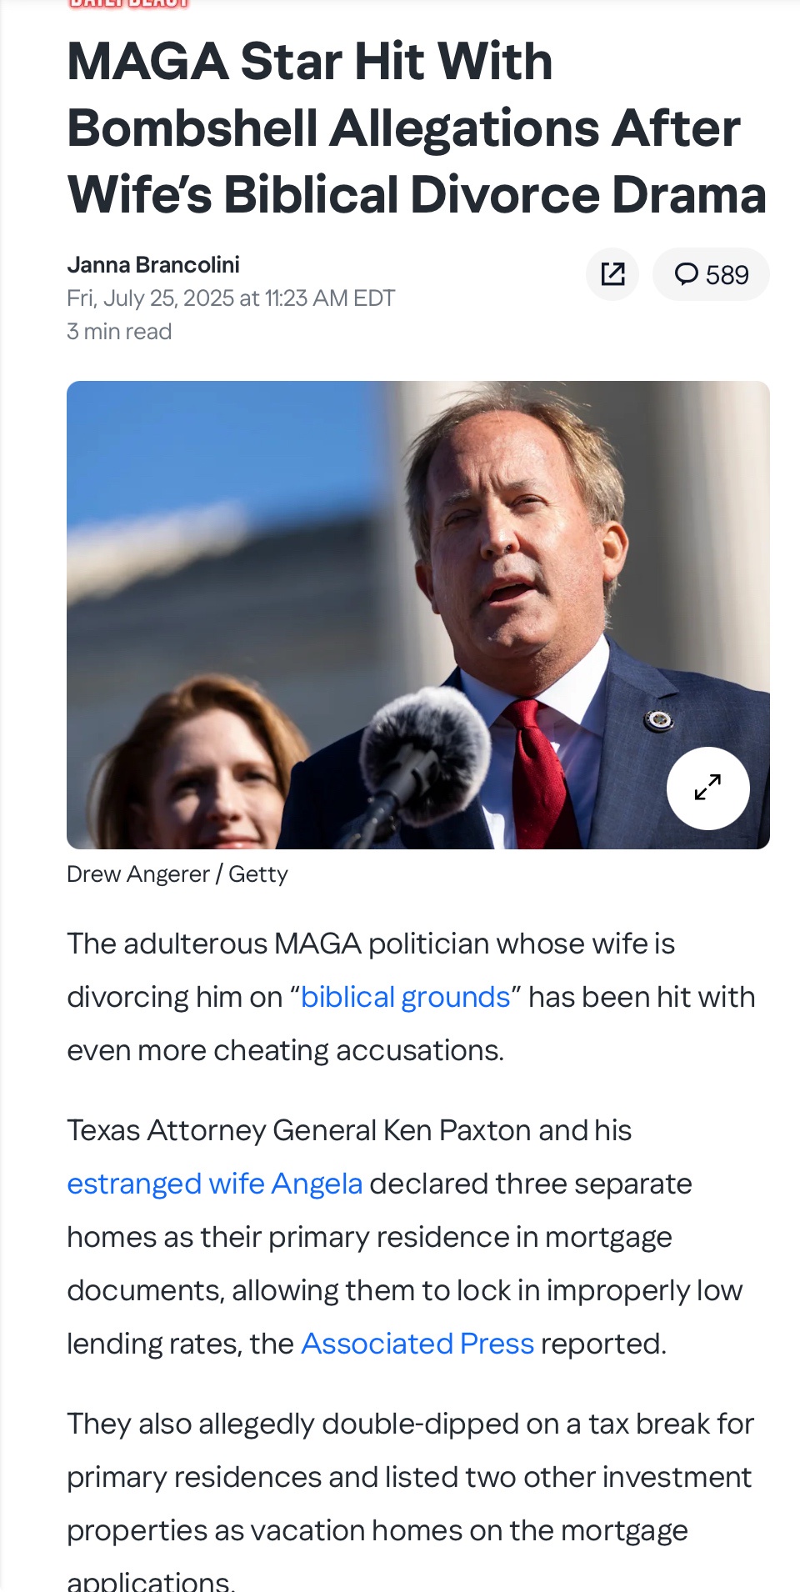Select the Drew Angerer / Getty caption

177,874
